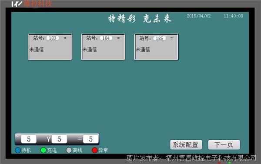The height and width of the screenshot is (164, 261).
Task: Select the station number field 185
Action: tap(159, 38)
